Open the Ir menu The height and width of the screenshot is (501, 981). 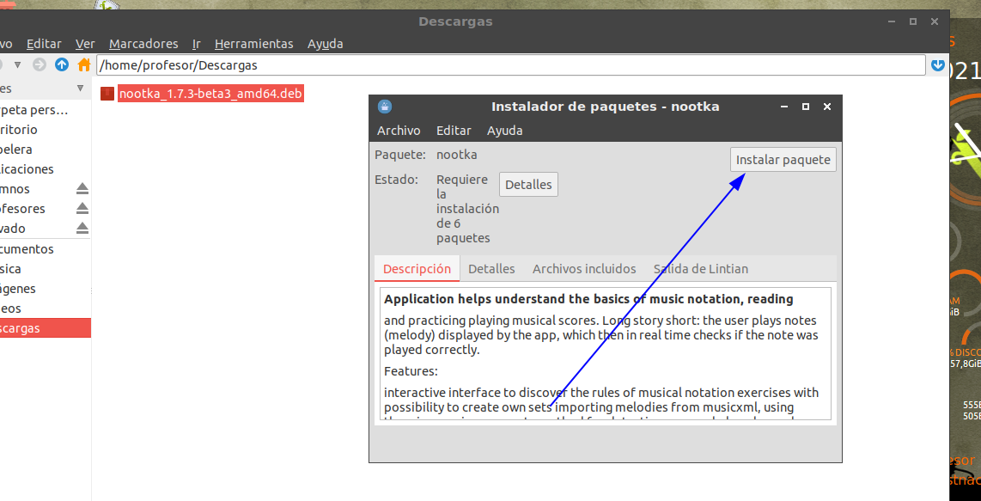coord(197,44)
